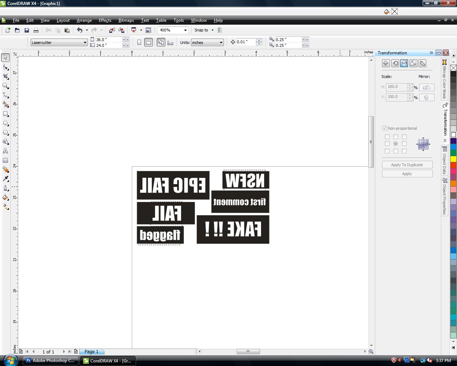Expand the Units inches dropdown
The height and width of the screenshot is (366, 457).
point(221,43)
